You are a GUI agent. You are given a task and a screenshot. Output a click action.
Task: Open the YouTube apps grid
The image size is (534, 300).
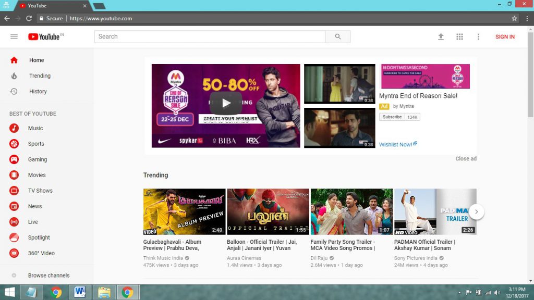459,37
